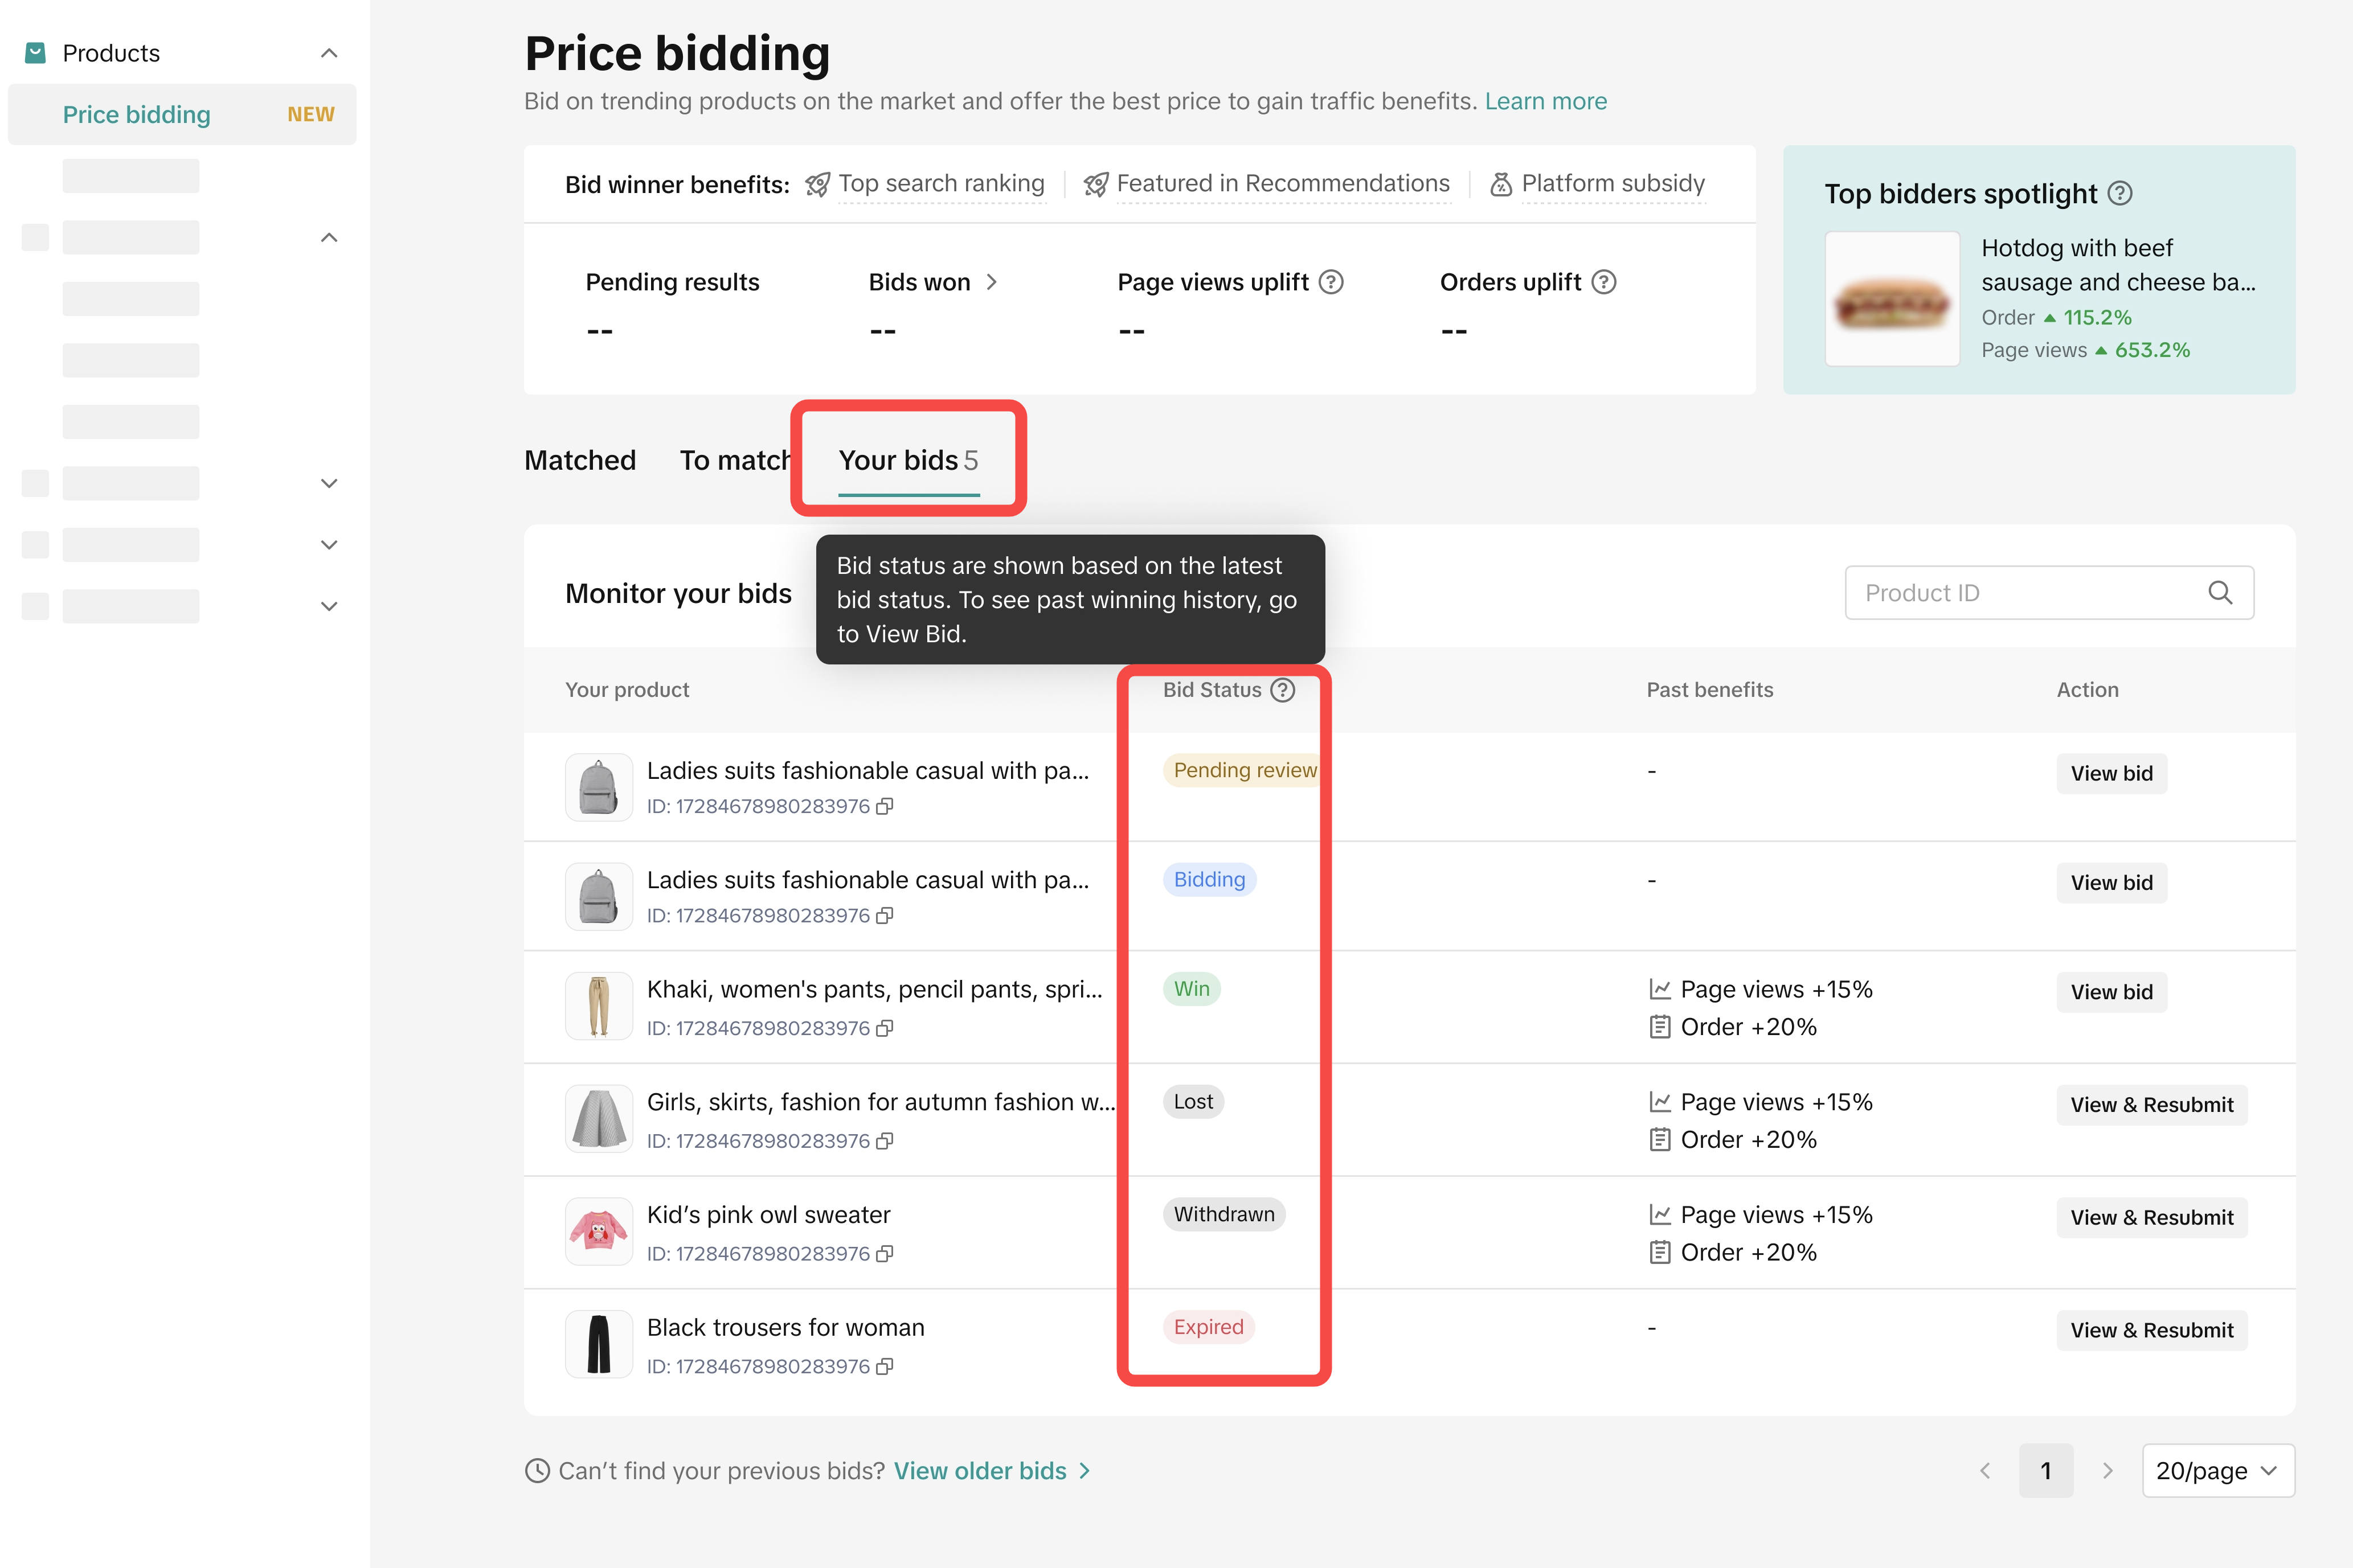The image size is (2353, 1568).
Task: Collapse the Products sidebar section
Action: [329, 53]
